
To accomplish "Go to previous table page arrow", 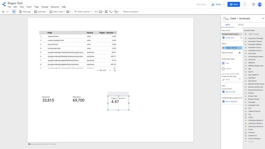I will [x=110, y=70].
